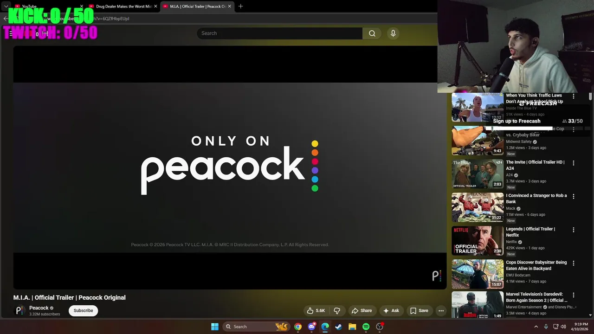Play the Daredevil Born Again thumbnail
Viewport: 594px width, 334px height.
478,304
